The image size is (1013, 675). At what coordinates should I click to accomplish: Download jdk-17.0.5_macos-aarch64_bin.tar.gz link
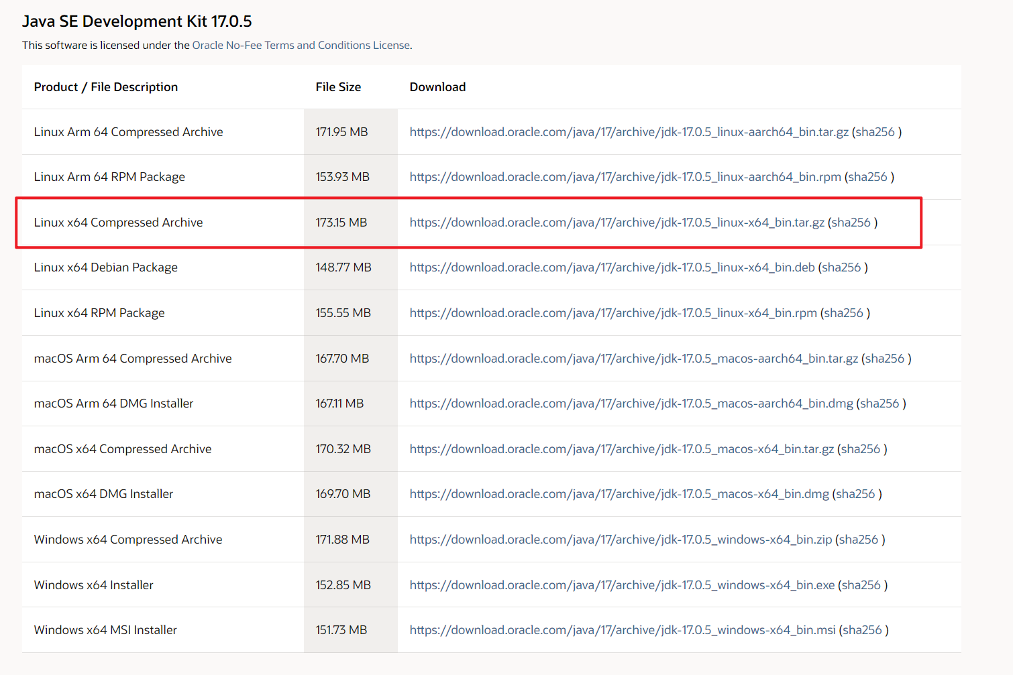click(x=634, y=359)
